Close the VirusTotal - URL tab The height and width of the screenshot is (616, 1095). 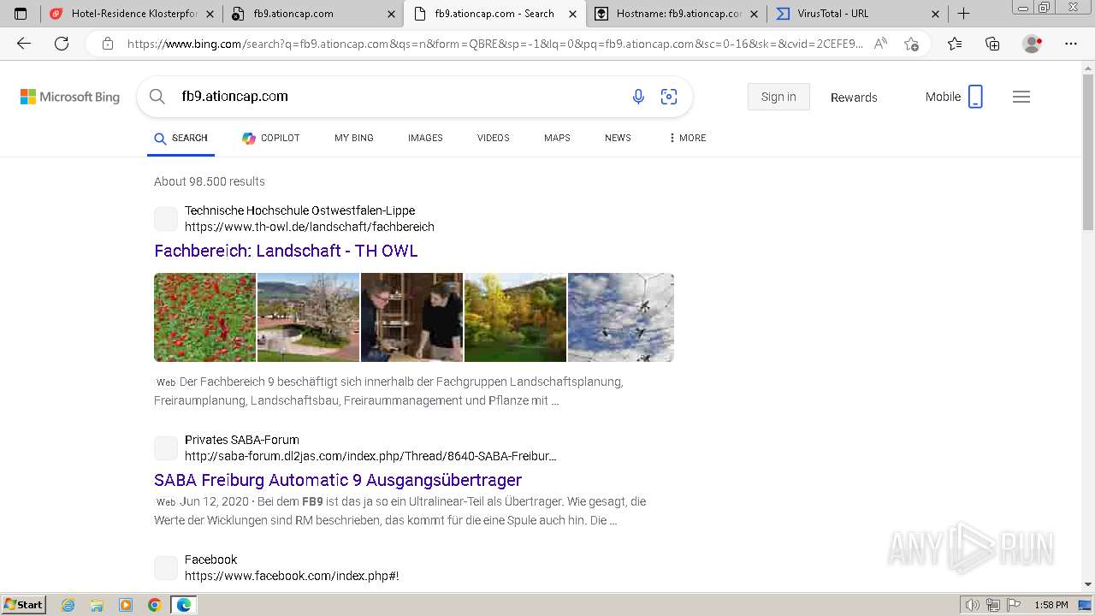(935, 14)
